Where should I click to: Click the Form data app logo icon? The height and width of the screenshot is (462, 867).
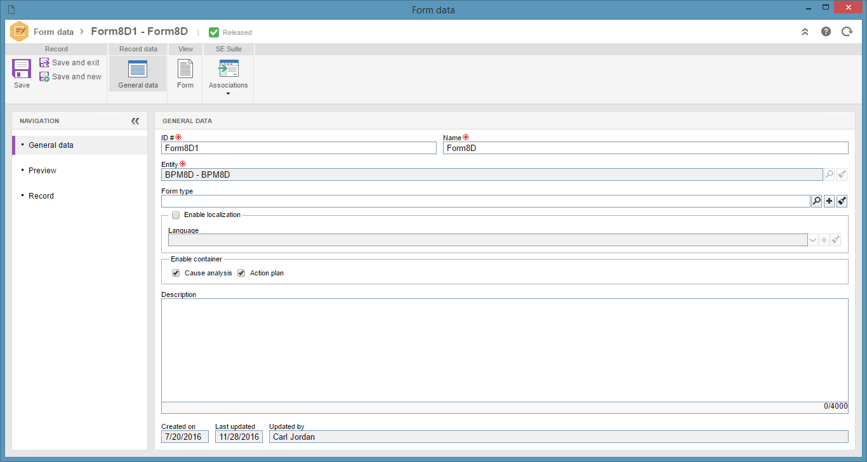20,32
